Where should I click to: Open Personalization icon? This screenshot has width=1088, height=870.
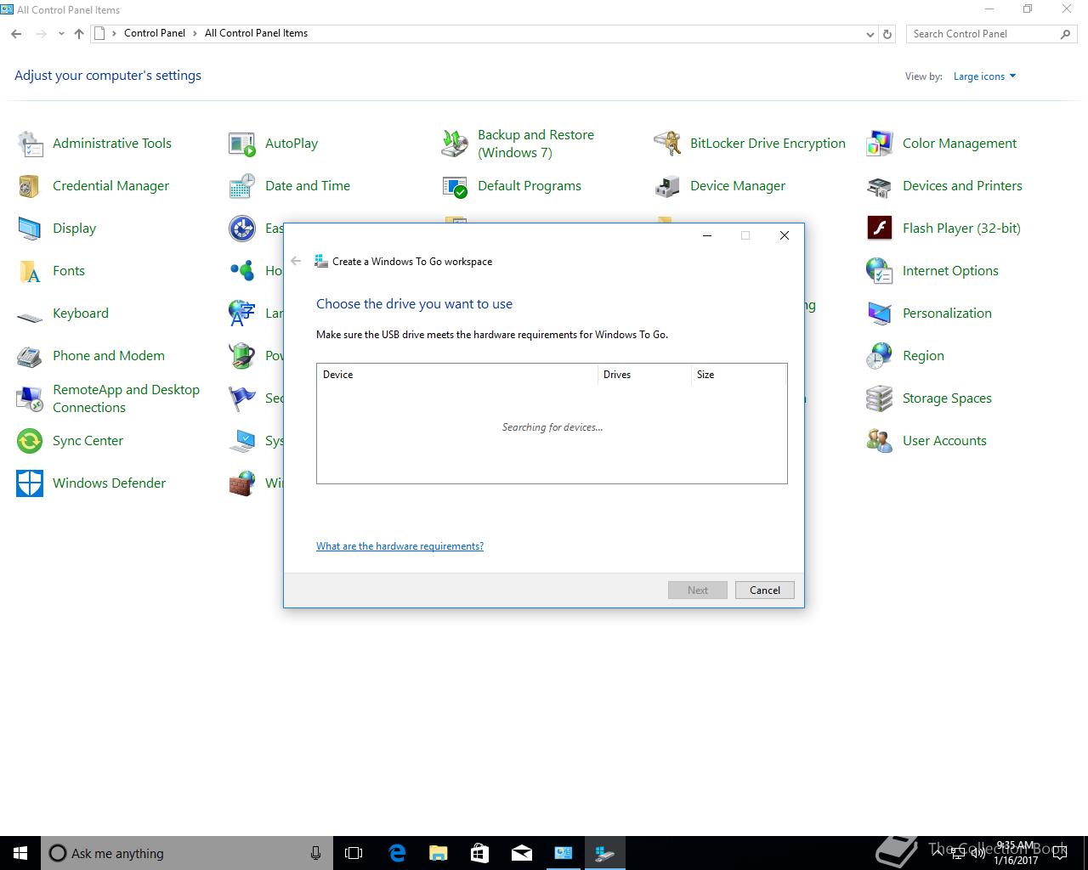point(880,314)
